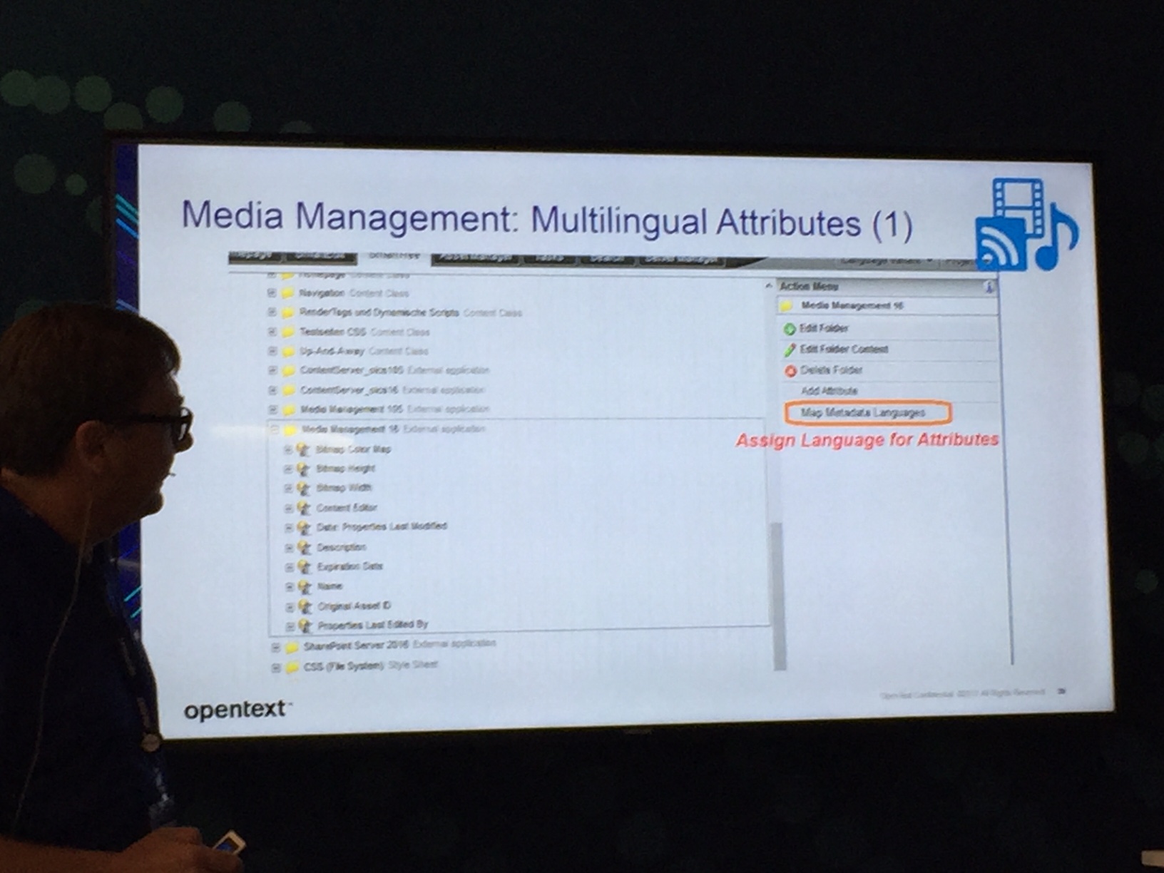Expand the Bitmap Color Map attribute
The height and width of the screenshot is (873, 1164).
287,449
